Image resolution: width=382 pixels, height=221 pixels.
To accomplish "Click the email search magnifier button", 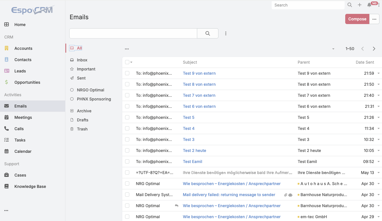I will pyautogui.click(x=208, y=33).
